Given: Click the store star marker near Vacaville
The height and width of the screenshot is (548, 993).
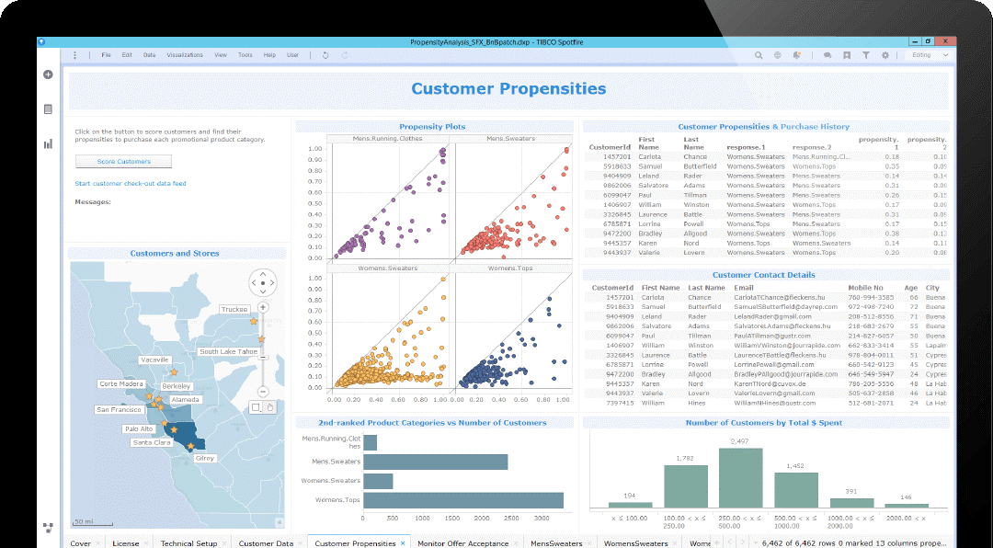Looking at the screenshot, I should click(x=174, y=371).
